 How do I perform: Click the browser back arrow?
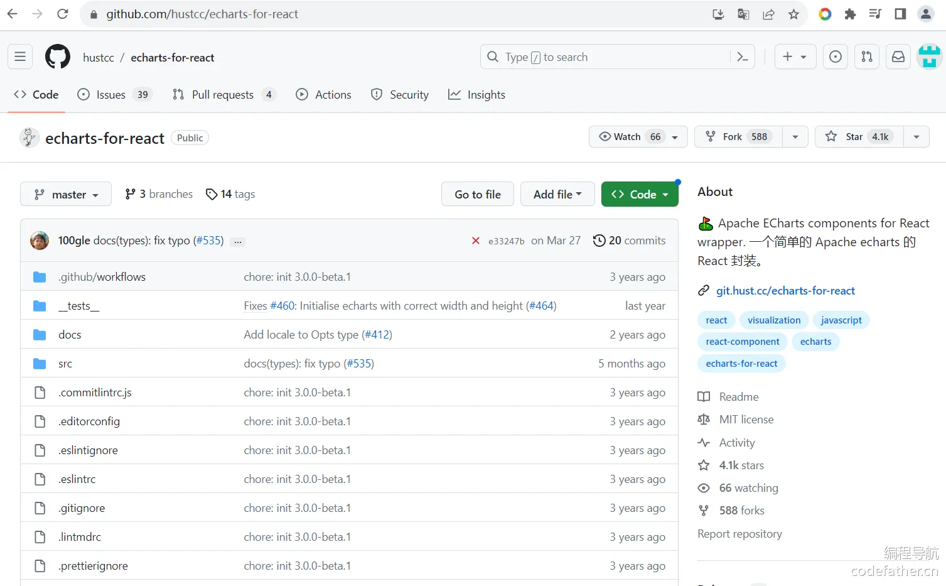[13, 14]
